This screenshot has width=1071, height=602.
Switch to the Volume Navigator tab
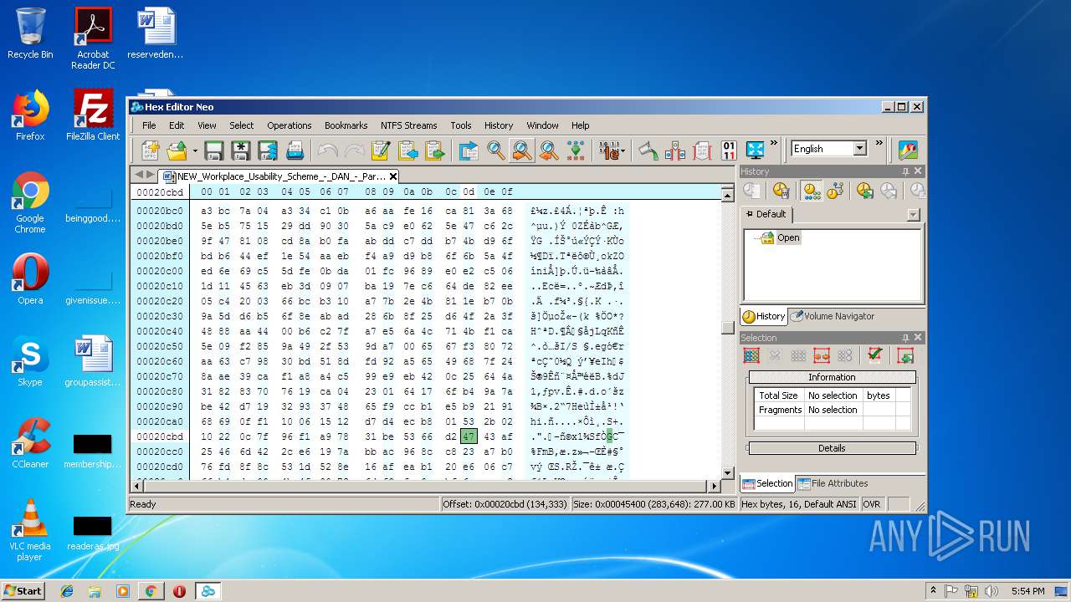833,316
